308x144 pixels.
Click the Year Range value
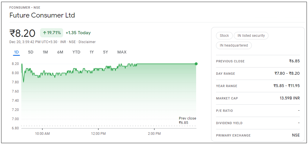pos(286,86)
